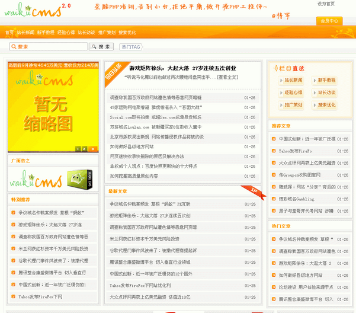This screenshot has height=313, width=356.
Task: Open 站长访谈 shortcut in 栏目直达
Action: coord(324,92)
